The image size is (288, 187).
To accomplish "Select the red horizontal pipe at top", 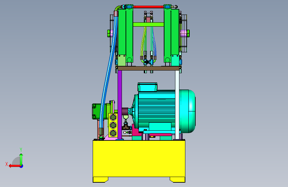I will point(148,7).
